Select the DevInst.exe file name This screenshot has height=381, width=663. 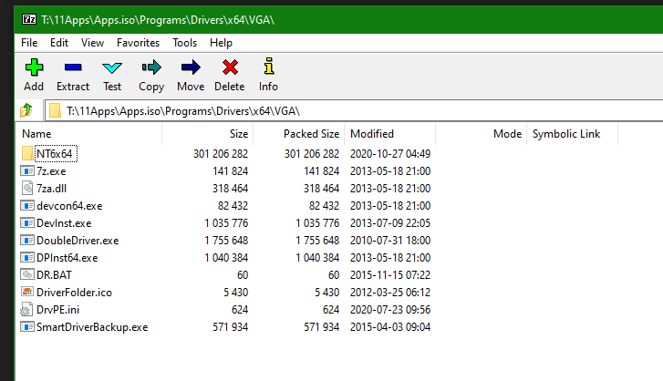pos(64,223)
